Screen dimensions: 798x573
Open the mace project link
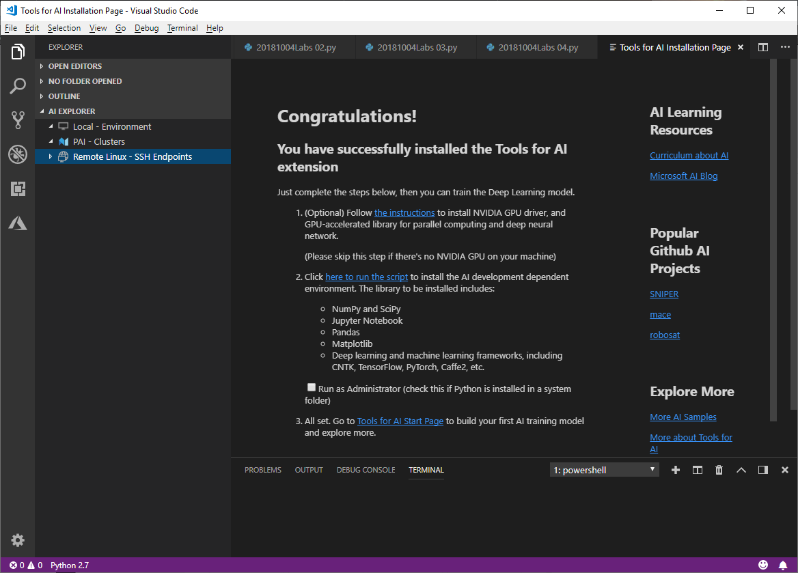[660, 314]
